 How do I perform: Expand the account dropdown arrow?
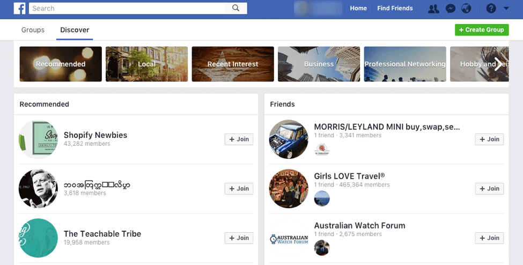click(506, 9)
